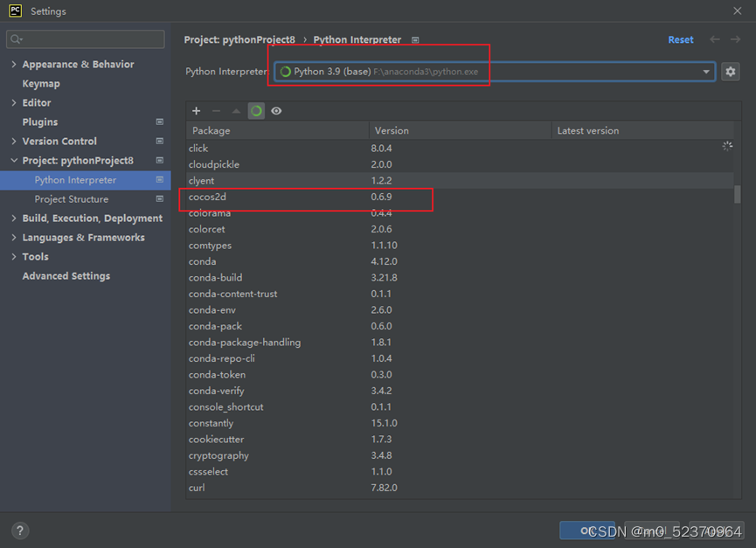Image resolution: width=756 pixels, height=548 pixels.
Task: Select the conda-env package row
Action: [460, 310]
